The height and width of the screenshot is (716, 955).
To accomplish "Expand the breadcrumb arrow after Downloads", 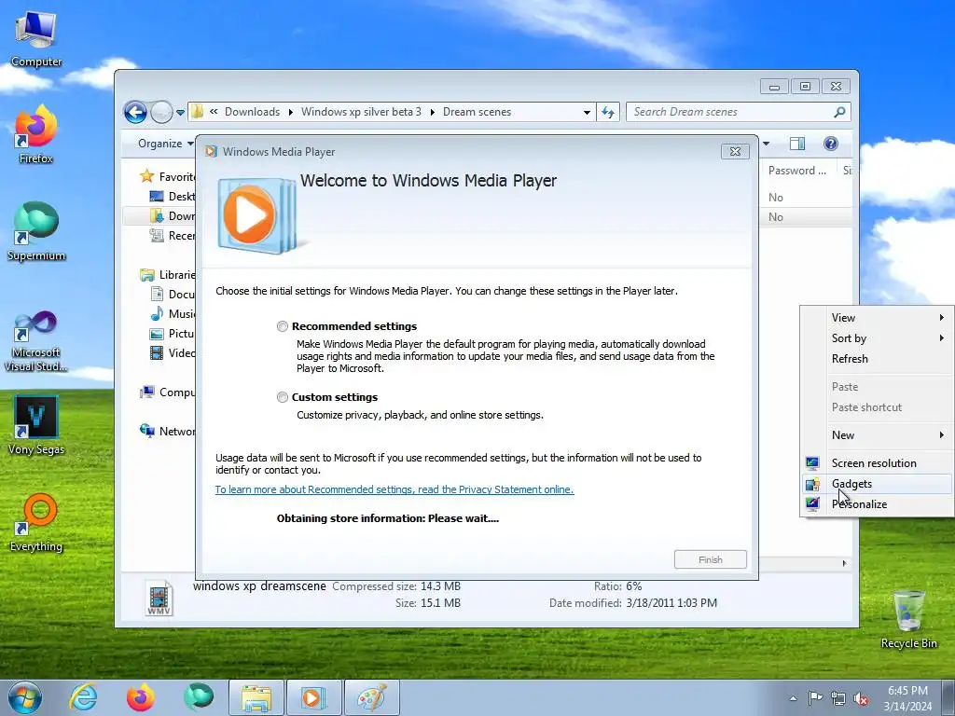I will point(291,112).
